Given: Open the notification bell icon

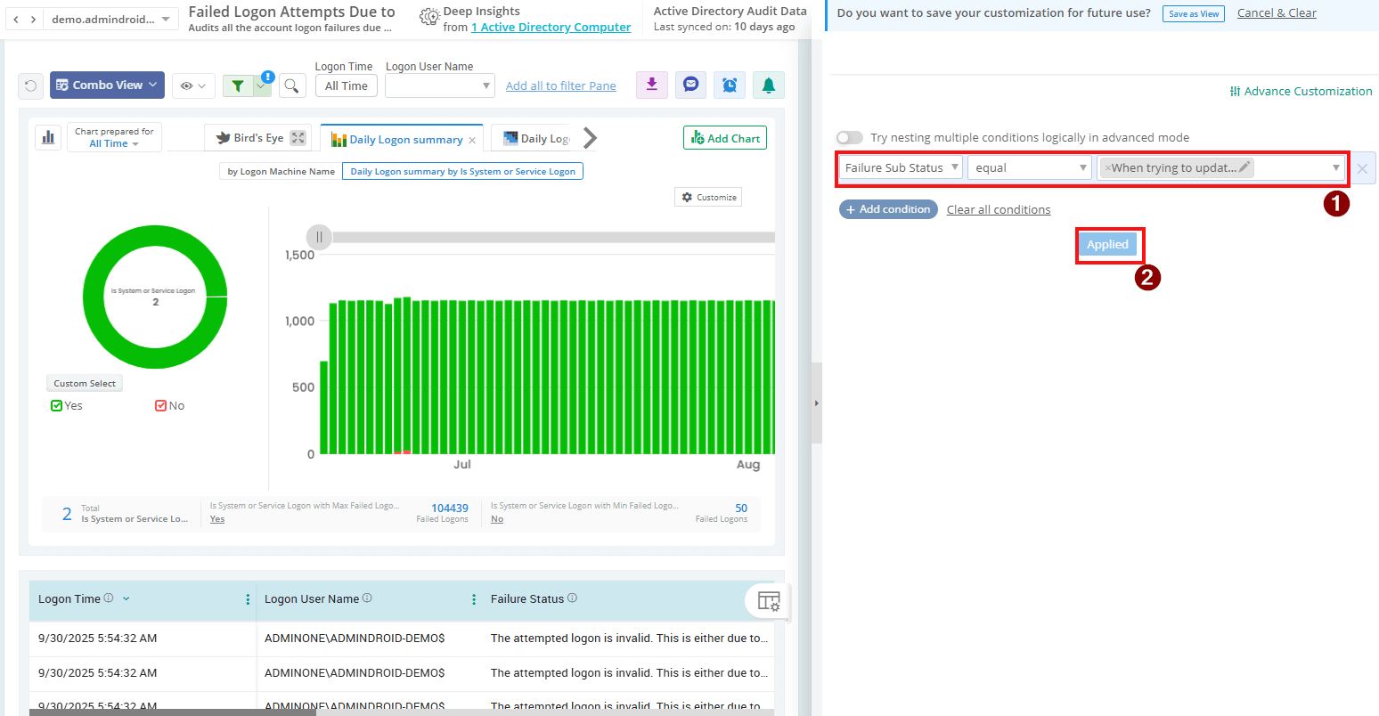Looking at the screenshot, I should [768, 85].
